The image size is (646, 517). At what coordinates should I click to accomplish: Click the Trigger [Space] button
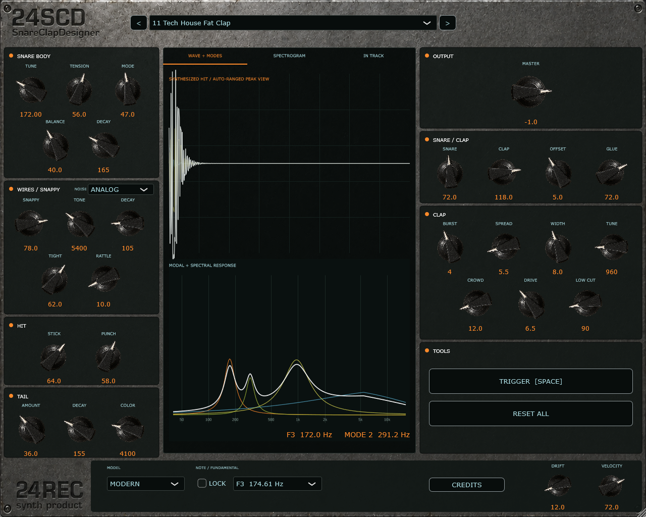(x=530, y=381)
